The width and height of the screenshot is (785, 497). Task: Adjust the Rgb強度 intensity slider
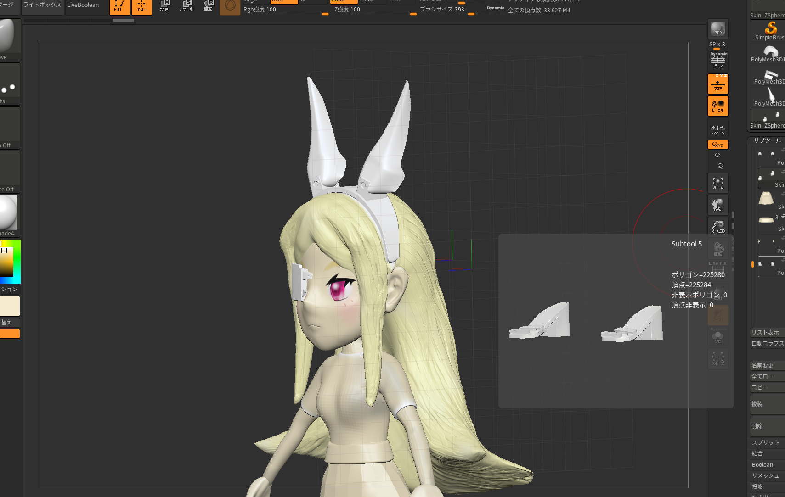(x=285, y=10)
